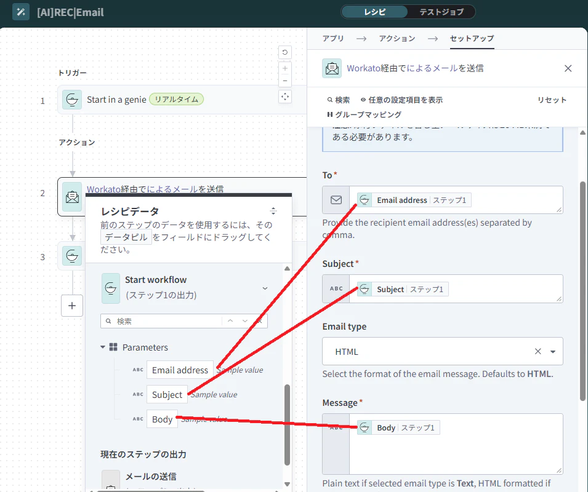Move the レシピデータ popup via its drag handle
Screen dimensions: 588x492
point(273,211)
